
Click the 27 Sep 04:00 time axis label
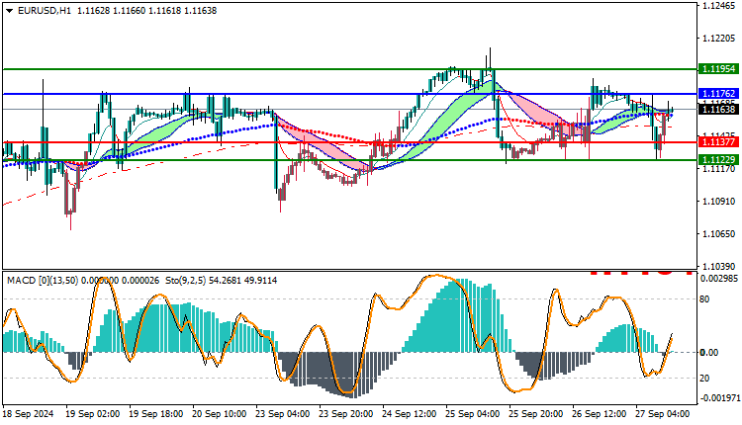663,414
